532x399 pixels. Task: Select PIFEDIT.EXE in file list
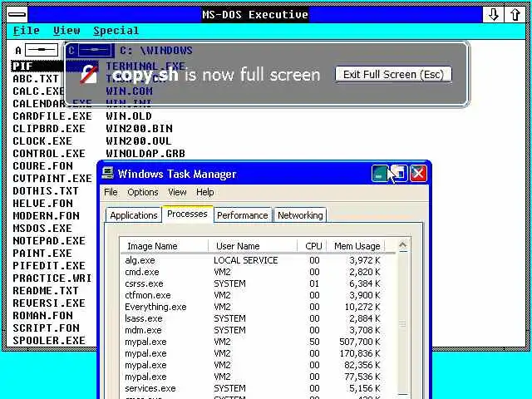(x=49, y=266)
